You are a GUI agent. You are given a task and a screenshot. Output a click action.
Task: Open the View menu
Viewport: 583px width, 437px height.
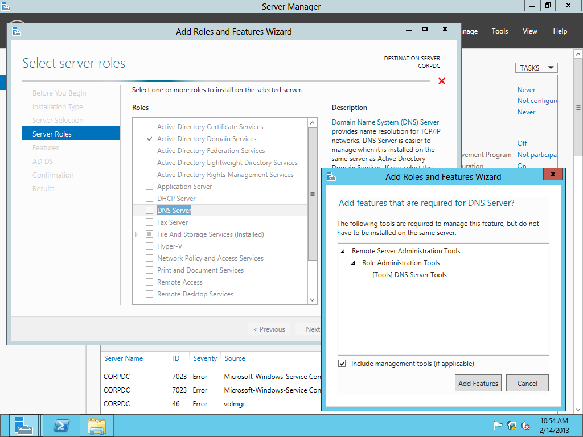pyautogui.click(x=529, y=31)
